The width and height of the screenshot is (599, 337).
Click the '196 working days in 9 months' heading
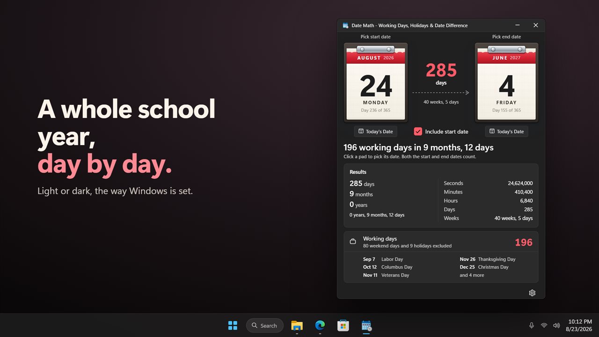[418, 147]
